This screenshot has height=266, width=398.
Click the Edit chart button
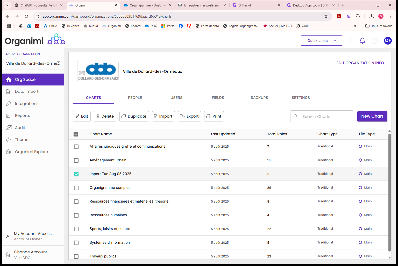pyautogui.click(x=82, y=116)
